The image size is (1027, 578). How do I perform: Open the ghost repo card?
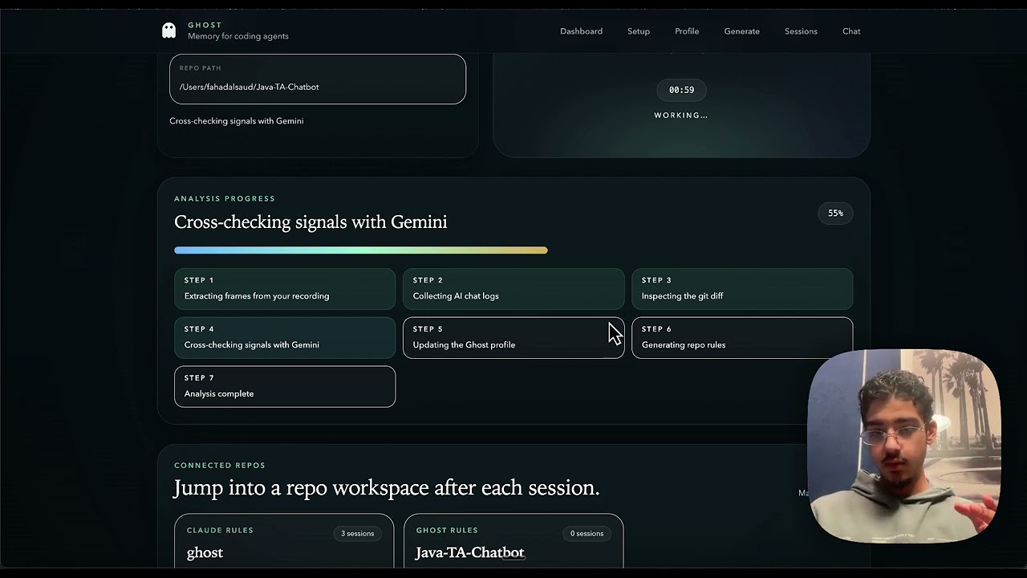tap(284, 542)
